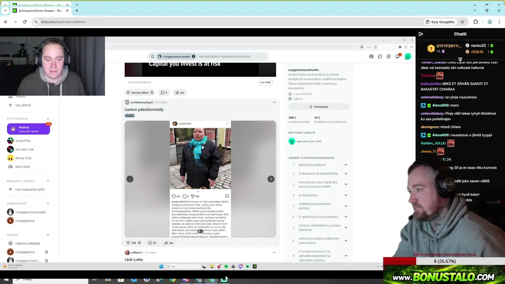Open Reddit chat bubble icon
This screenshot has width=505, height=284.
pos(380,56)
